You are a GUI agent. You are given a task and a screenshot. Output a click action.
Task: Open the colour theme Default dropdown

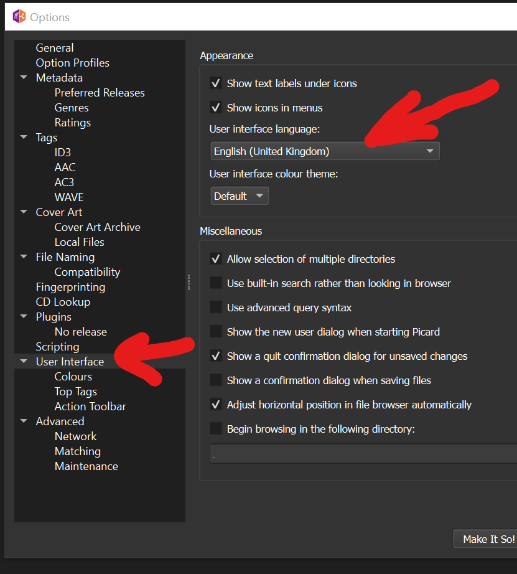pos(240,196)
